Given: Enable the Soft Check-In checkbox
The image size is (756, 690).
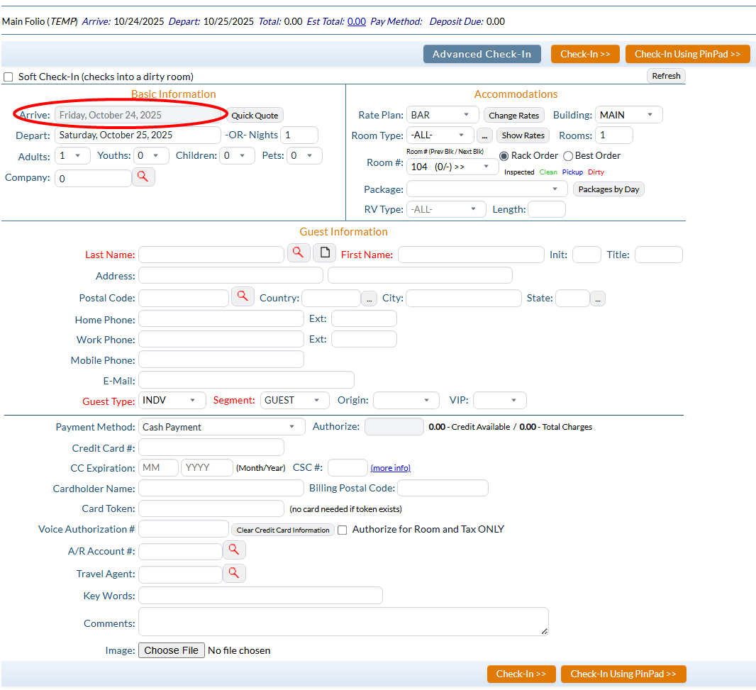Looking at the screenshot, I should pyautogui.click(x=9, y=77).
